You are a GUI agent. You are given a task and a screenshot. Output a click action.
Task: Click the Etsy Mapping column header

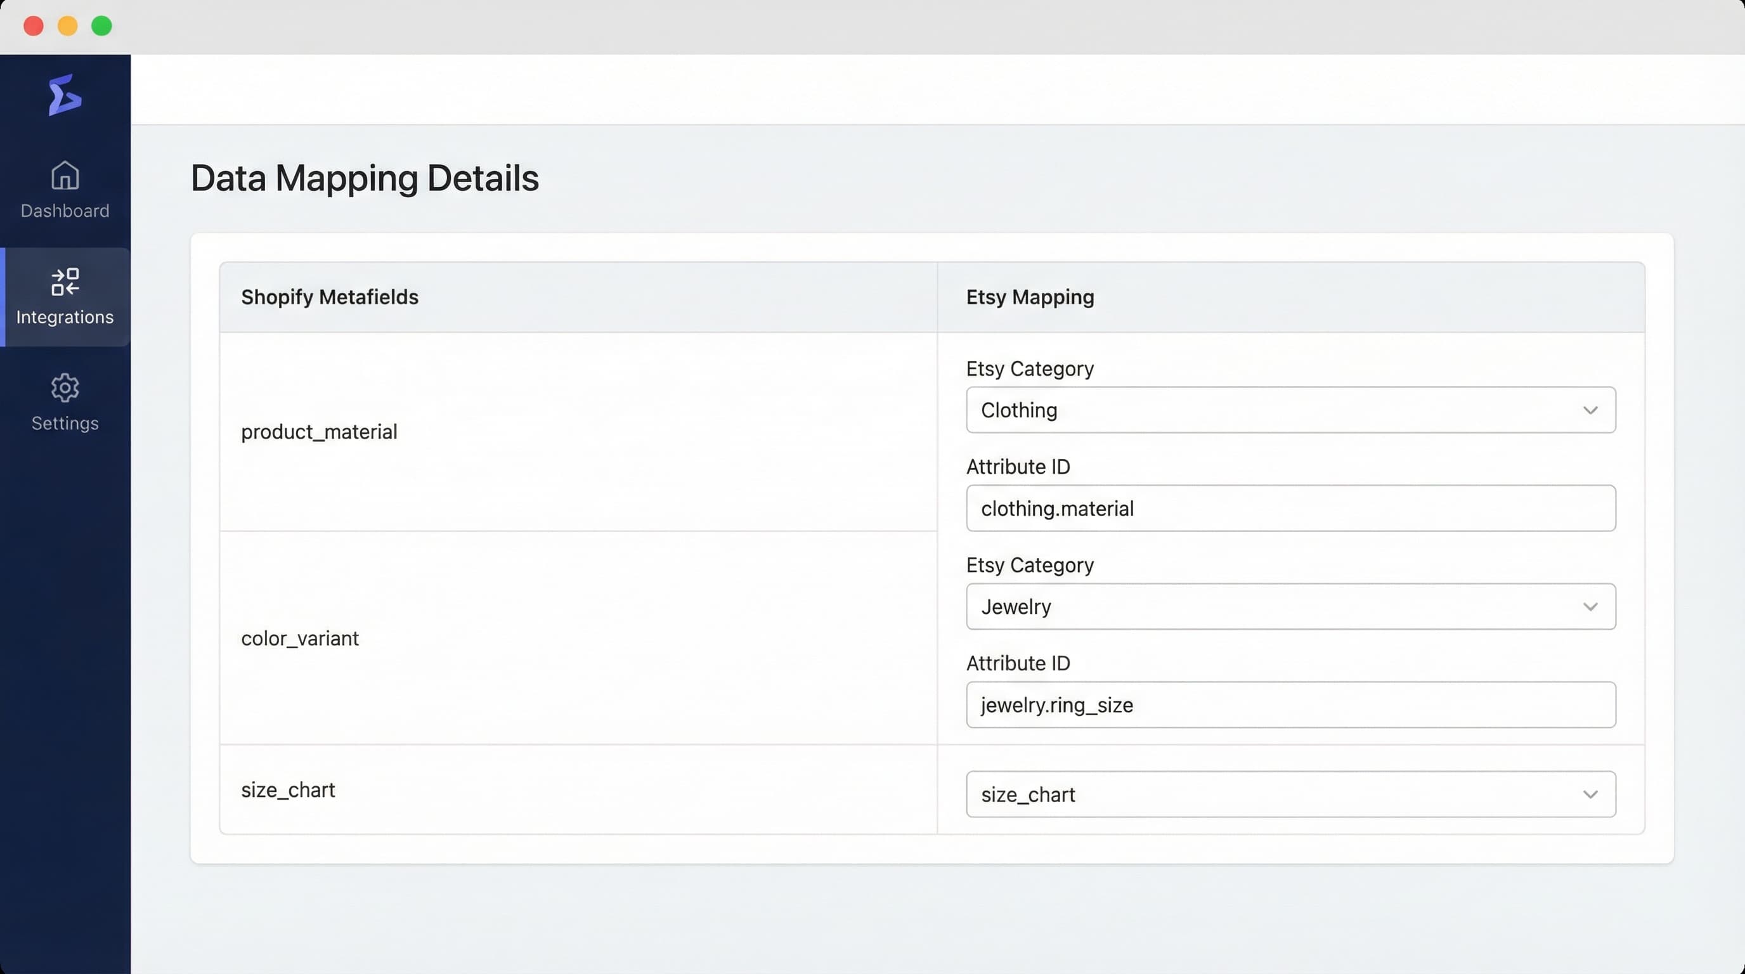point(1029,297)
